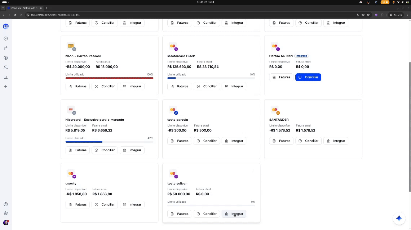Click Conciliar on qwerty card
Image resolution: width=411 pixels, height=230 pixels.
pos(105,204)
